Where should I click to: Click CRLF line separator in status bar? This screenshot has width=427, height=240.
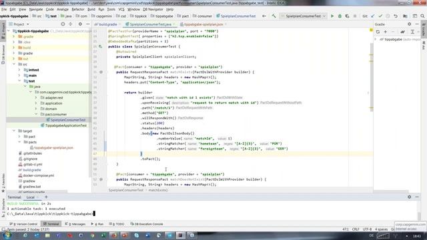tap(356, 229)
